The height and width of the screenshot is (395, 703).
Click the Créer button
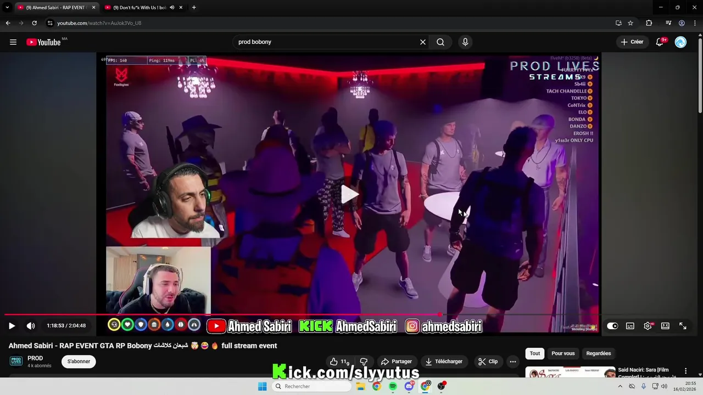pyautogui.click(x=632, y=42)
